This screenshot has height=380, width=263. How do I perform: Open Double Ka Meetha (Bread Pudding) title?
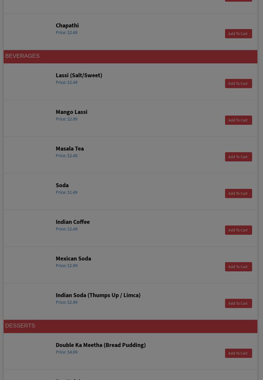(101, 345)
